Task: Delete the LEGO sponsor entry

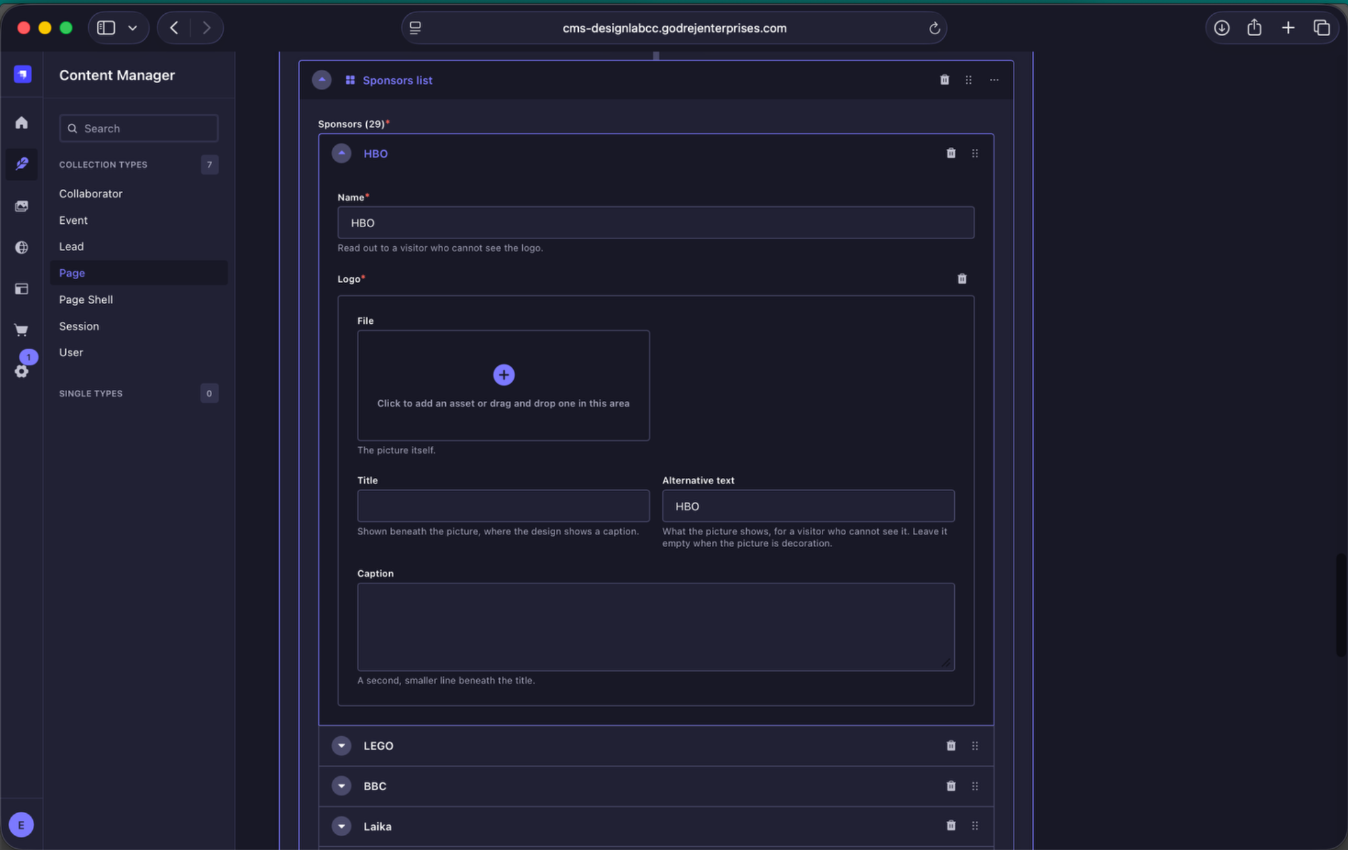Action: click(x=951, y=745)
